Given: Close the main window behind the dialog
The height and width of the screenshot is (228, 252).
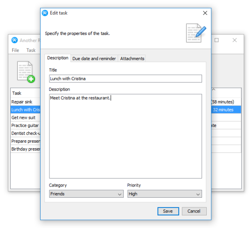Looking at the screenshot, I should pos(234,40).
